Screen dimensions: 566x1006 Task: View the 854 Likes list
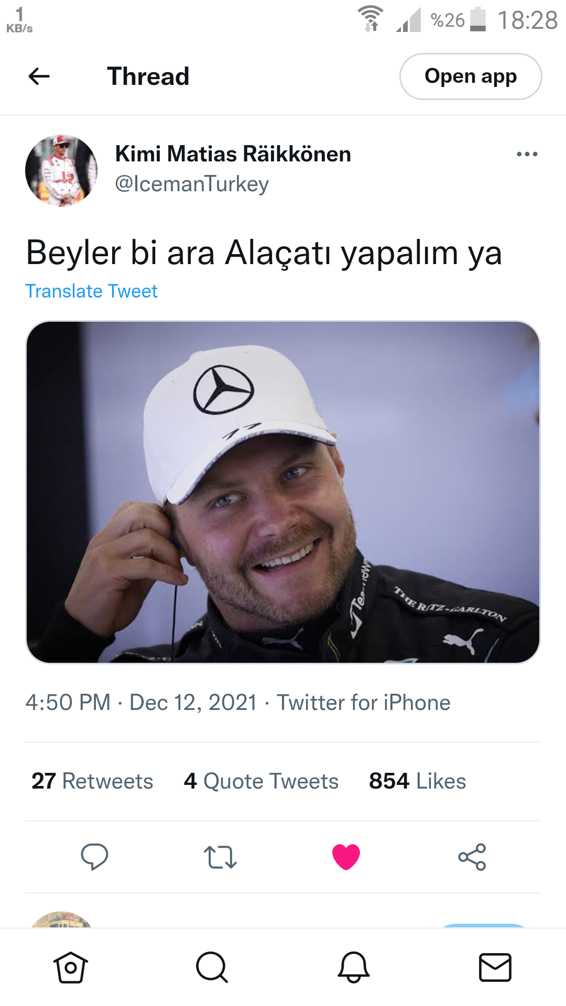[417, 781]
